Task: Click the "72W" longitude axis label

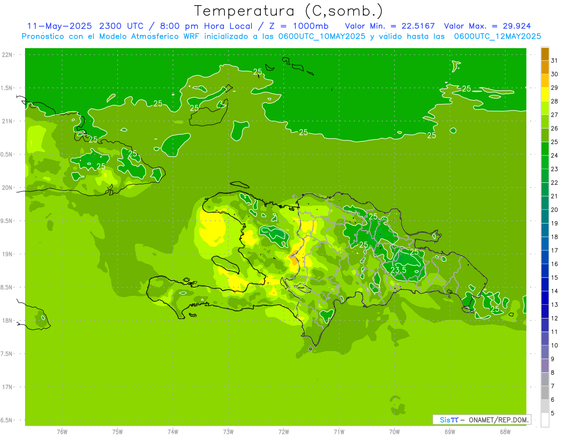Action: [284, 432]
